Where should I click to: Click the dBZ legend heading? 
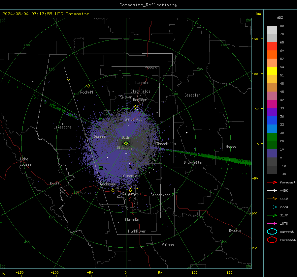tap(280, 17)
